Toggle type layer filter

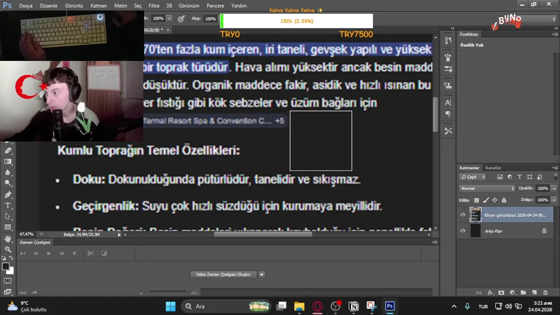coord(519,177)
